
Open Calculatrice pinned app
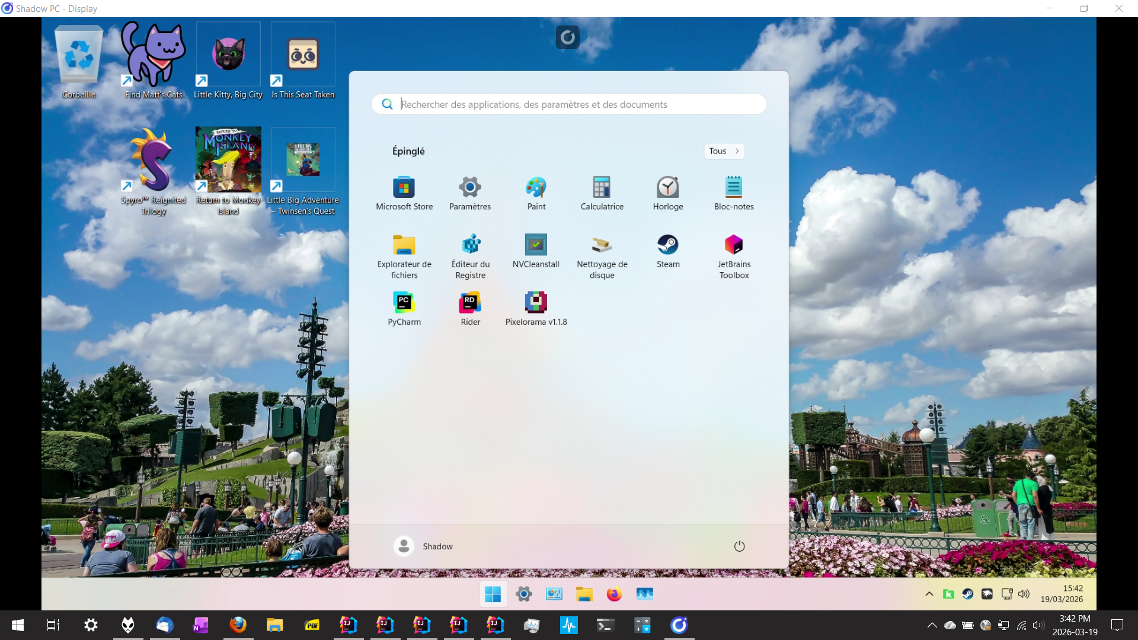(x=602, y=188)
